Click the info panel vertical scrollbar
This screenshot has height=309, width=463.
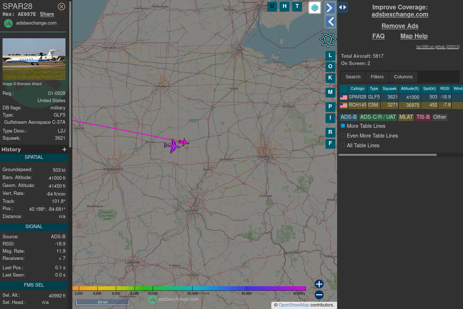[71, 74]
